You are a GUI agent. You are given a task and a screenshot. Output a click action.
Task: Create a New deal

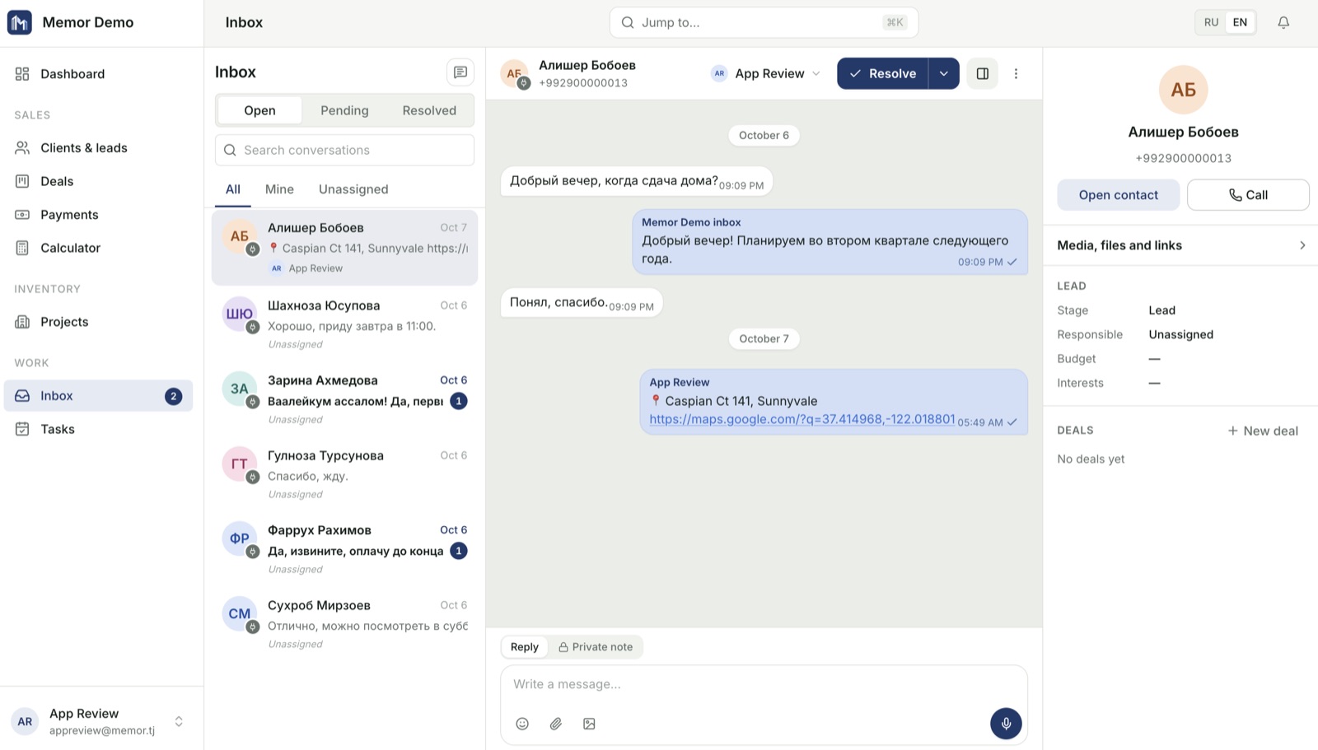click(1263, 431)
